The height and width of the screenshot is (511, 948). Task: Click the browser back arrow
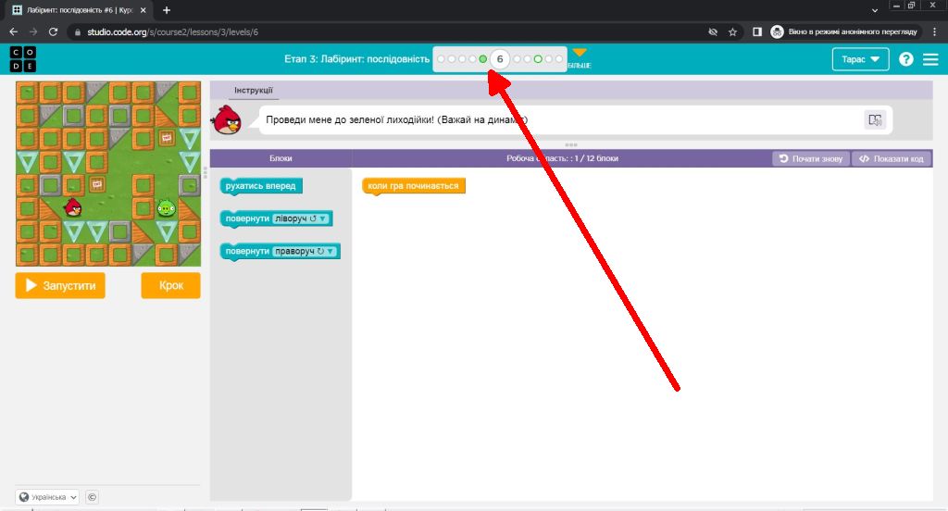tap(14, 32)
